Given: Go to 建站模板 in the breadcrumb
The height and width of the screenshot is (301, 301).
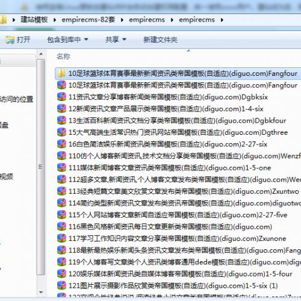Looking at the screenshot, I should click(x=34, y=20).
